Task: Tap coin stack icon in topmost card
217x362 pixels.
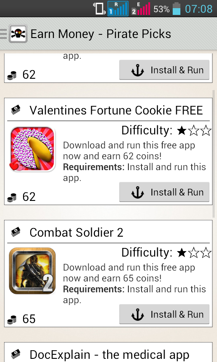Action: click(x=12, y=75)
